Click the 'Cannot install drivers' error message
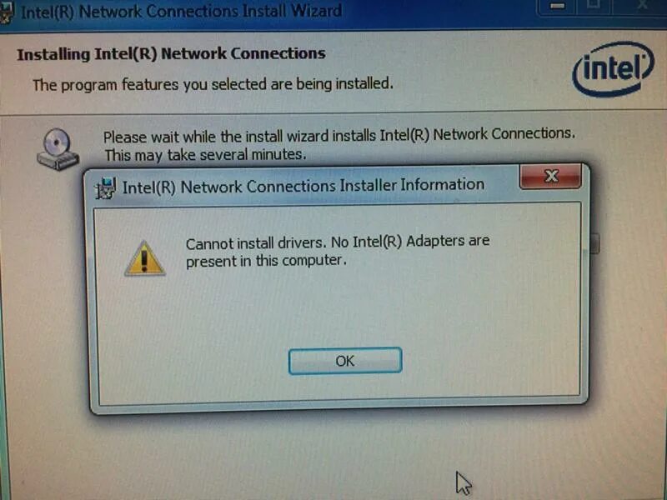The height and width of the screenshot is (500, 667). [x=338, y=251]
